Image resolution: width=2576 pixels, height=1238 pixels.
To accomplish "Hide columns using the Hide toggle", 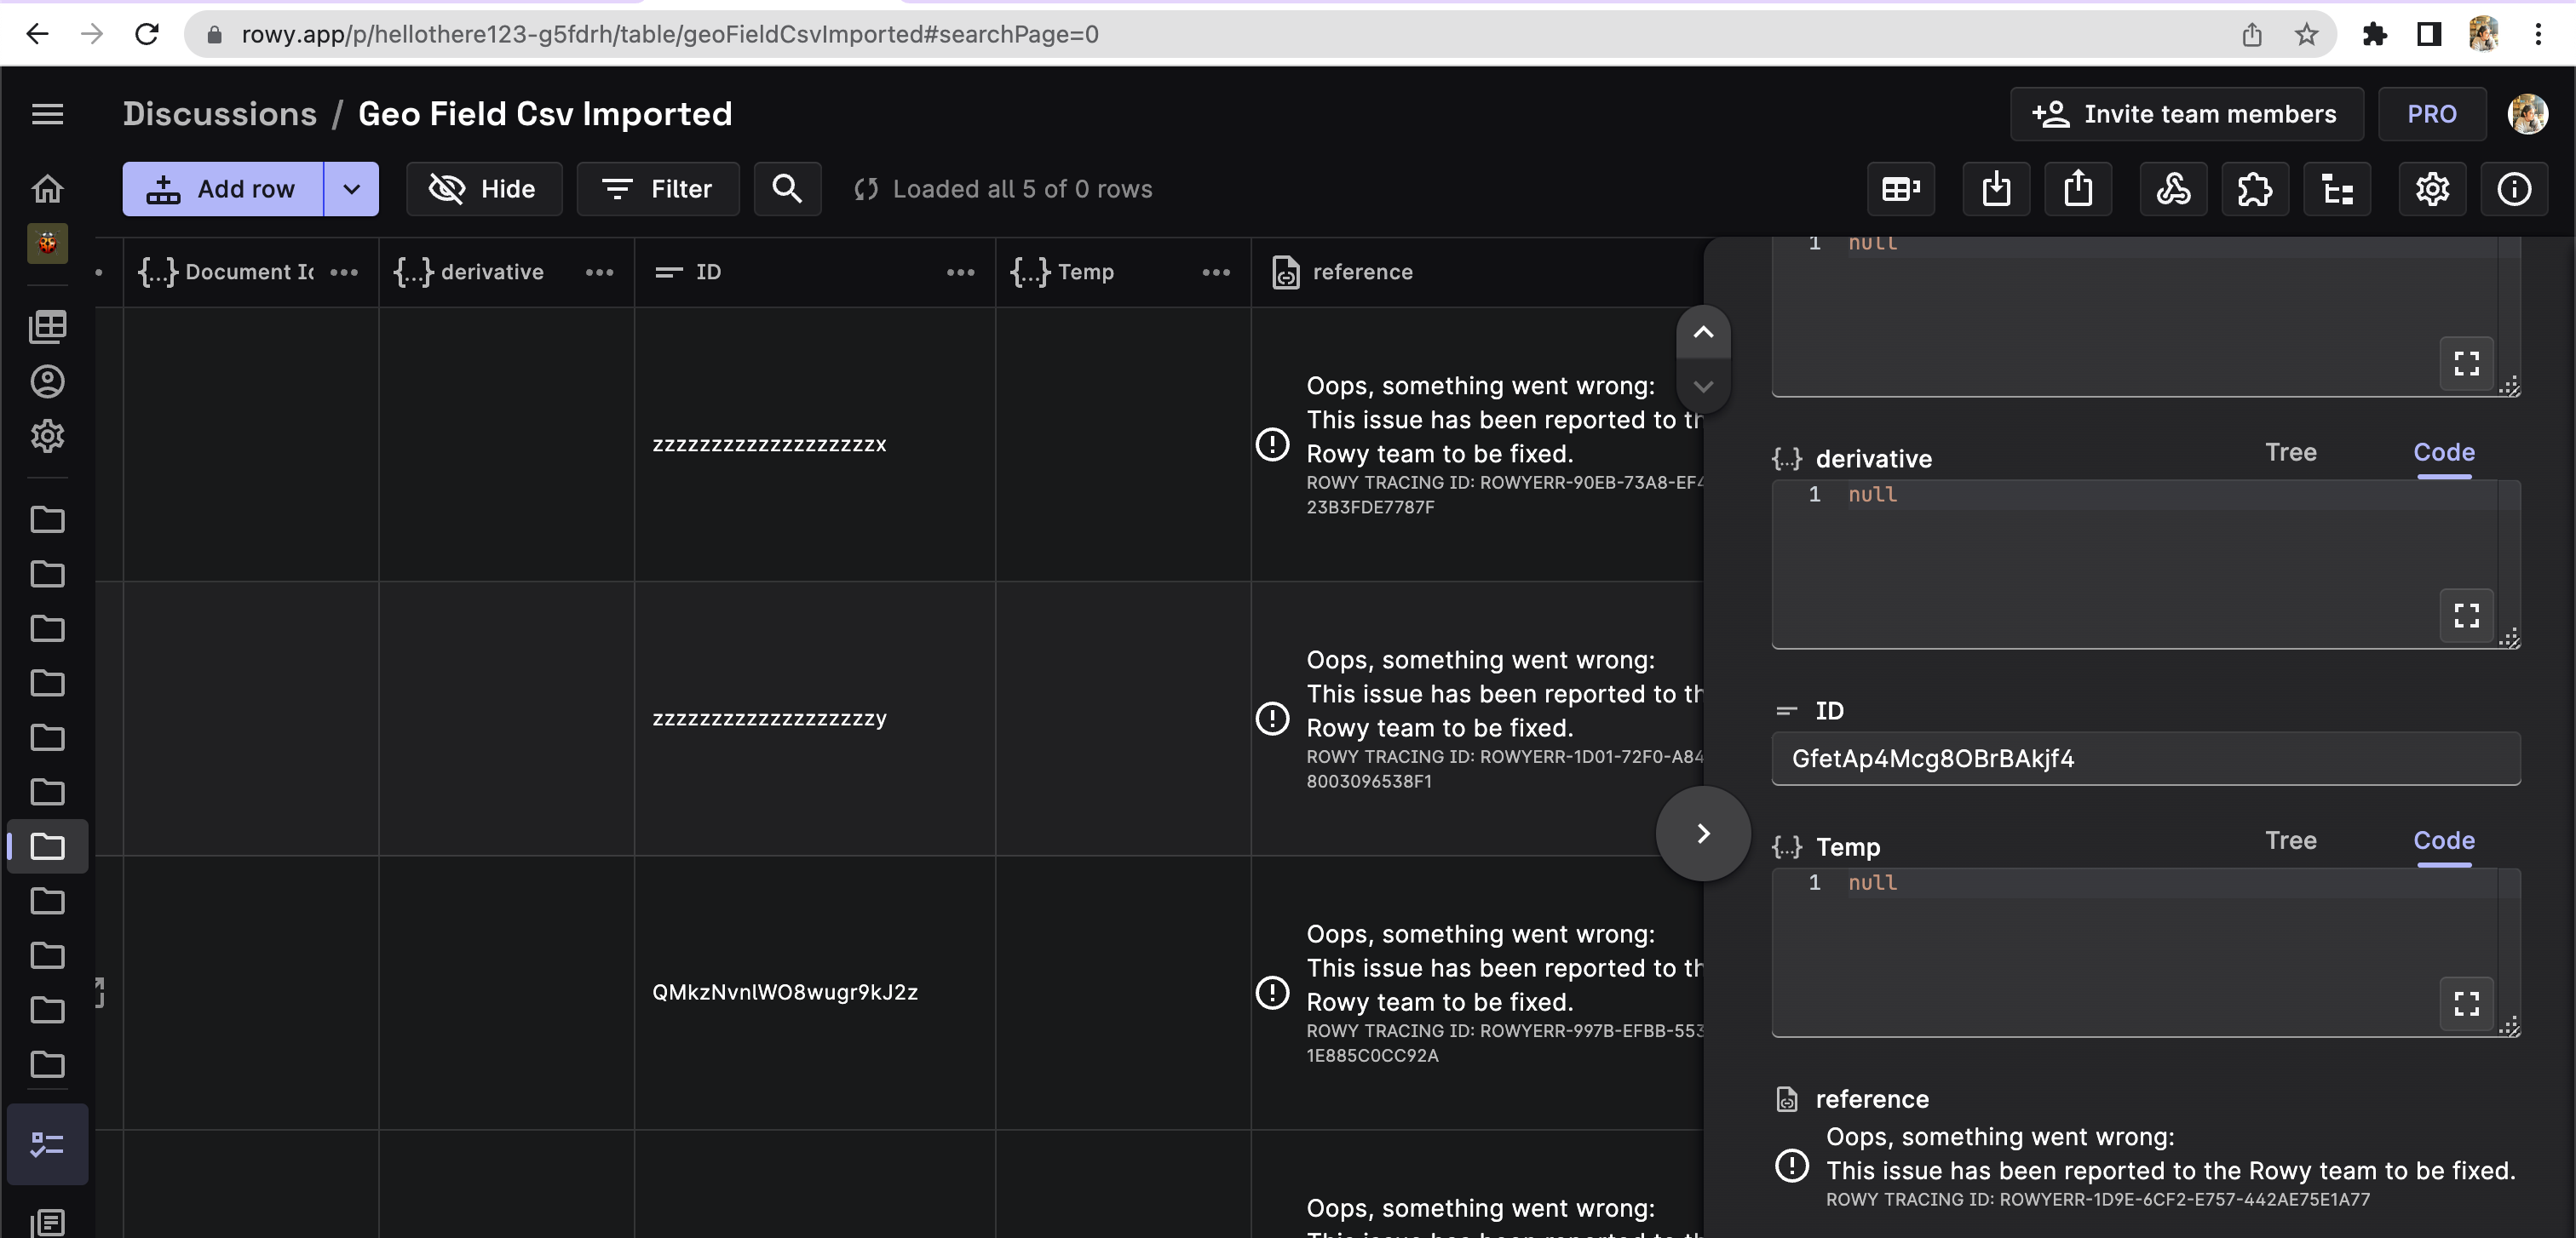I will pyautogui.click(x=483, y=189).
